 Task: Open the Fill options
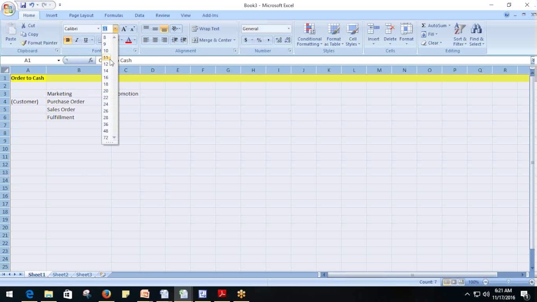[x=430, y=34]
